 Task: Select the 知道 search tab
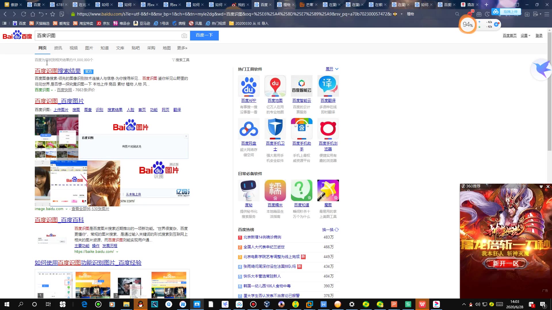point(105,48)
